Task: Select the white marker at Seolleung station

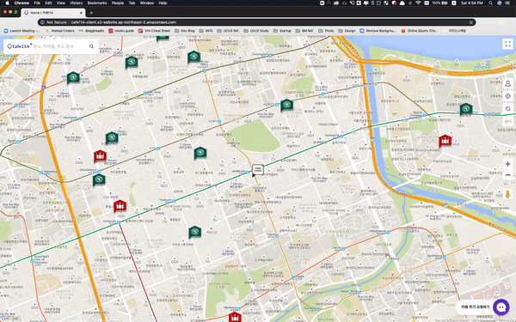Action: (x=258, y=170)
